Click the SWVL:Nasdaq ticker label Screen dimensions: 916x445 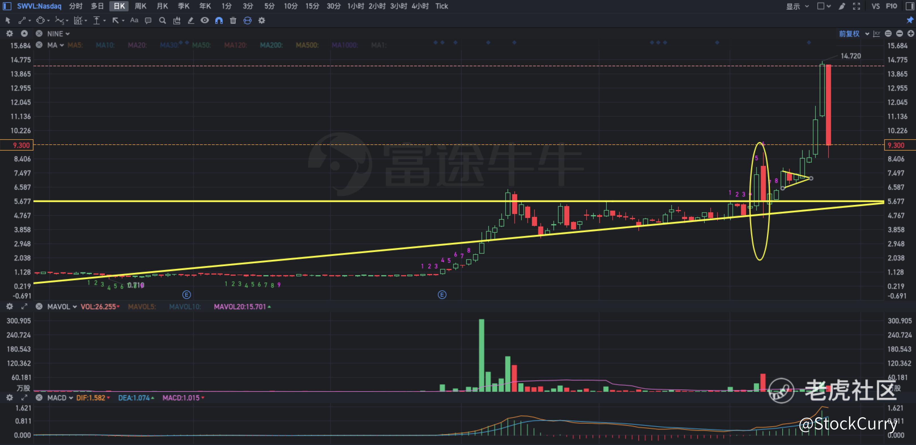tap(39, 6)
